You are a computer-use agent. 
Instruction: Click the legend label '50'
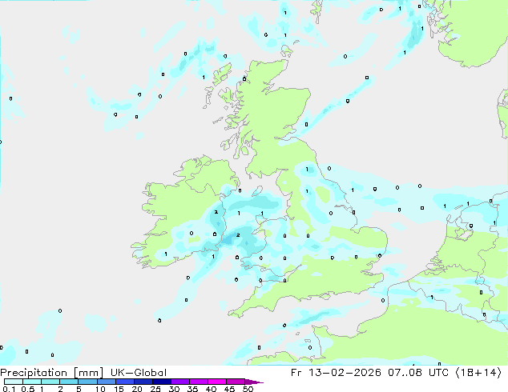pyautogui.click(x=248, y=389)
